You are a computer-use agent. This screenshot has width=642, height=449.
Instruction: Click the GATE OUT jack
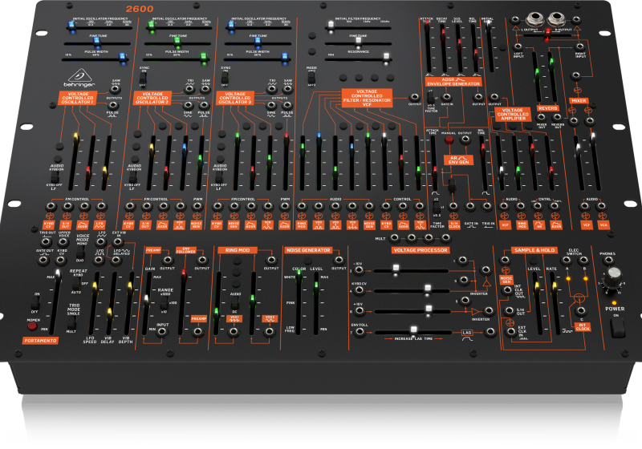pyautogui.click(x=43, y=260)
